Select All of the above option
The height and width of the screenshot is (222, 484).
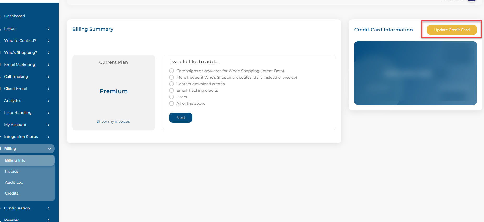tap(171, 103)
